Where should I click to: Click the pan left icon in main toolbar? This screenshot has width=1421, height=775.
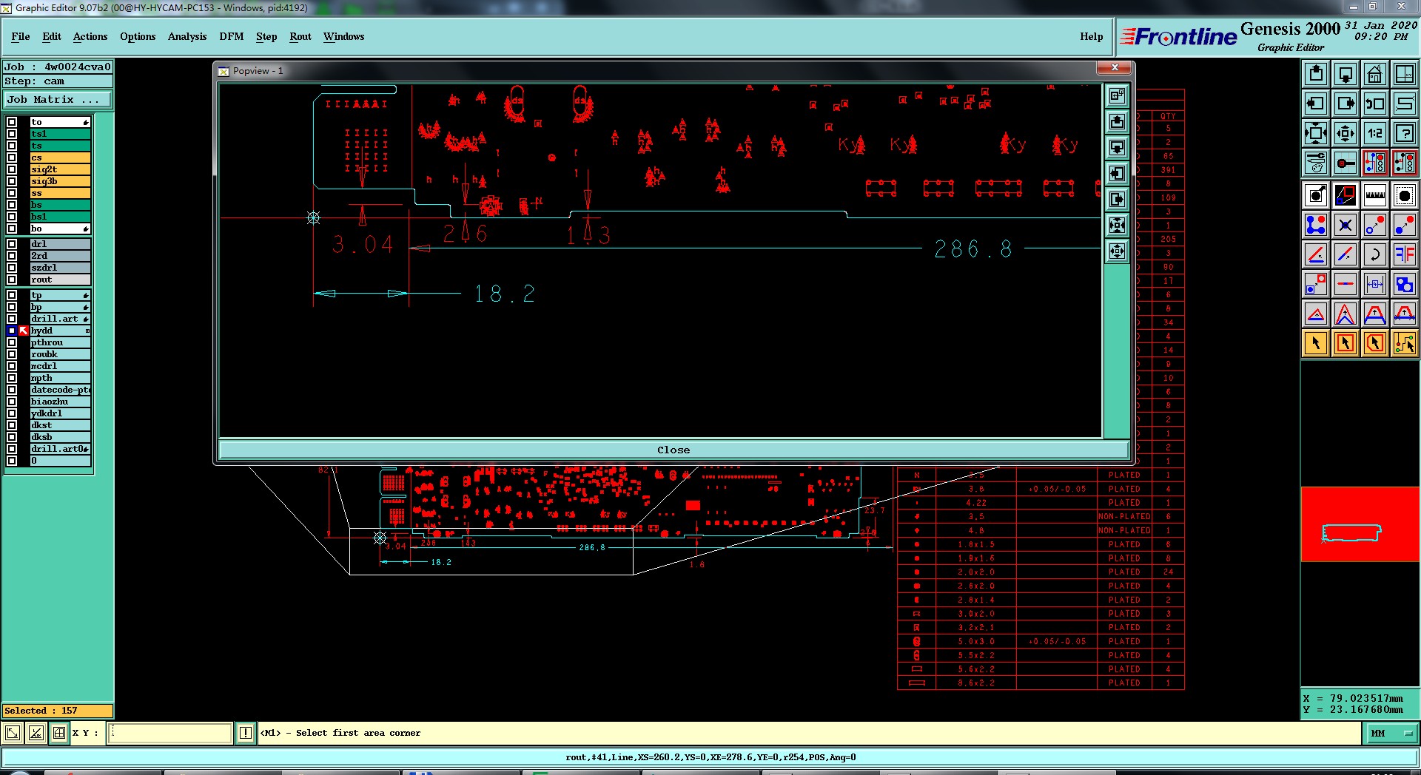(1316, 104)
